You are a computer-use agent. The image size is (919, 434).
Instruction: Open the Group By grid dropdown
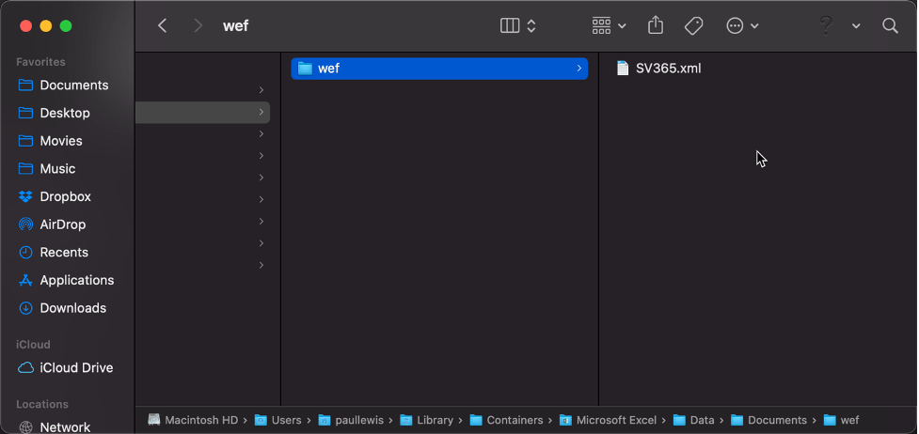pyautogui.click(x=610, y=26)
